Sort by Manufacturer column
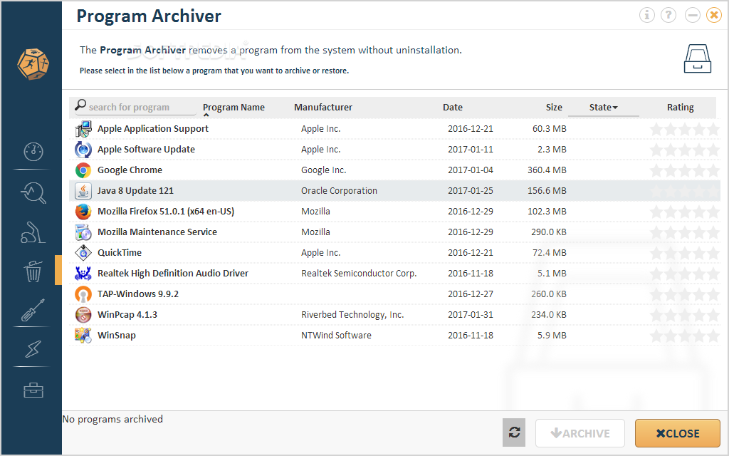Viewport: 729px width, 456px height. pos(323,107)
